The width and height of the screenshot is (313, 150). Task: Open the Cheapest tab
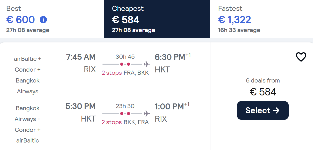157,19
